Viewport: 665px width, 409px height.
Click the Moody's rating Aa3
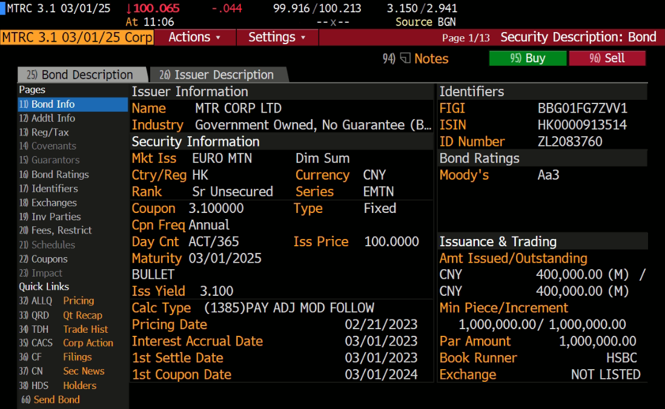[548, 175]
